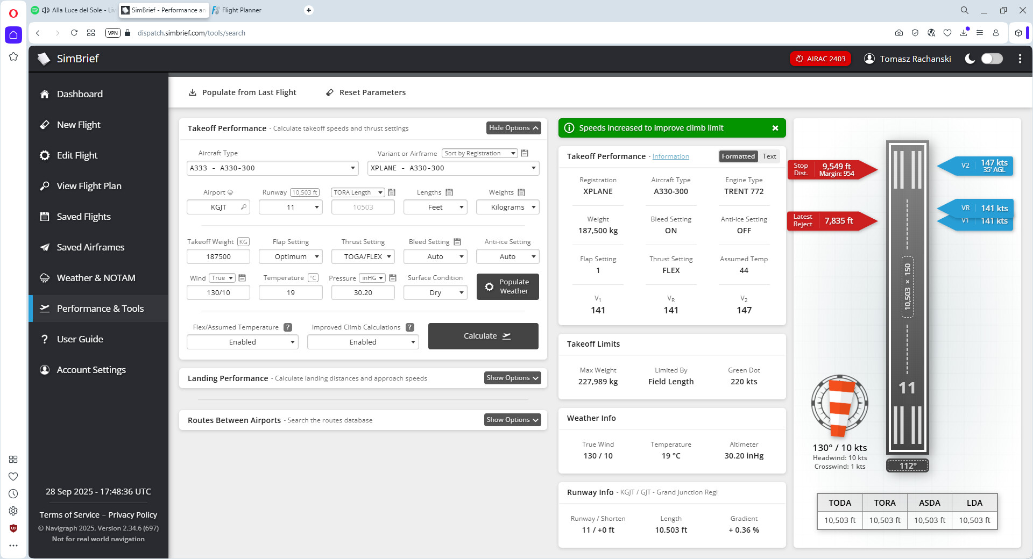The image size is (1033, 559).
Task: Click the Airport field containing KGJT
Action: tap(218, 207)
